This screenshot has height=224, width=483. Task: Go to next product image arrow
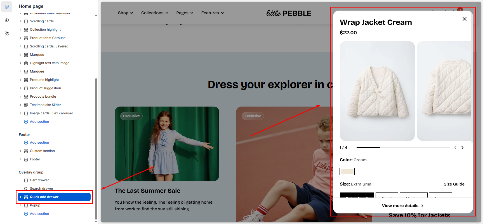(462, 148)
